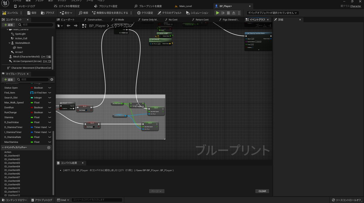Select Character Movement component row
The image size is (364, 203).
29,68
